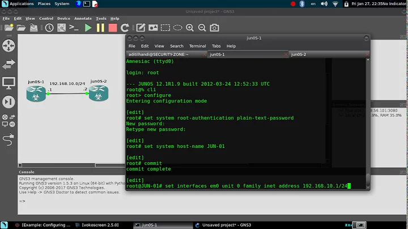Zoom in with the magnifier plus icon
This screenshot has width=408, height=229.
coord(190,28)
